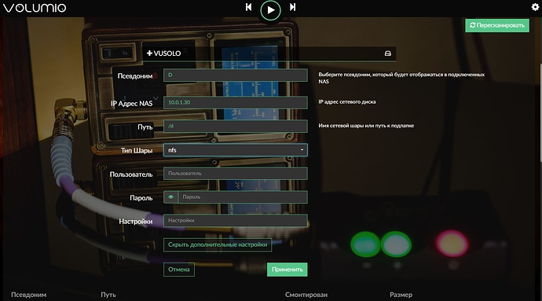Focus the Псевдоним input field
542x301 pixels.
[236, 75]
